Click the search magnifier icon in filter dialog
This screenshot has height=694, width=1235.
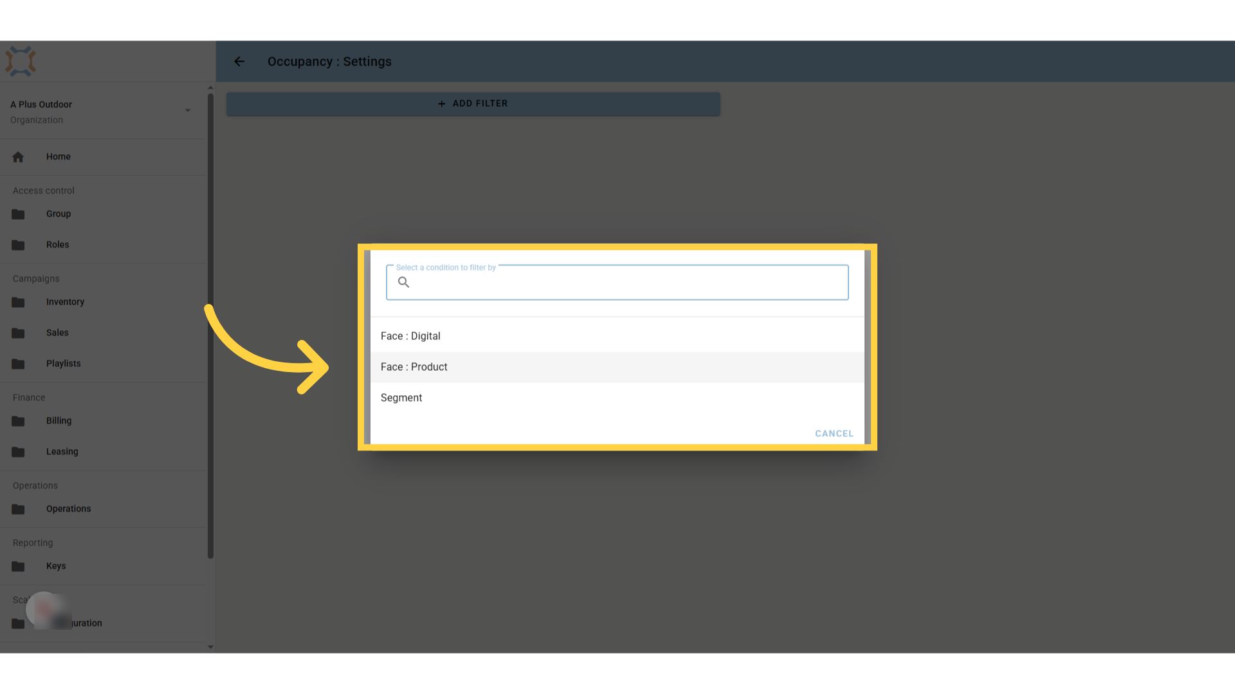403,282
